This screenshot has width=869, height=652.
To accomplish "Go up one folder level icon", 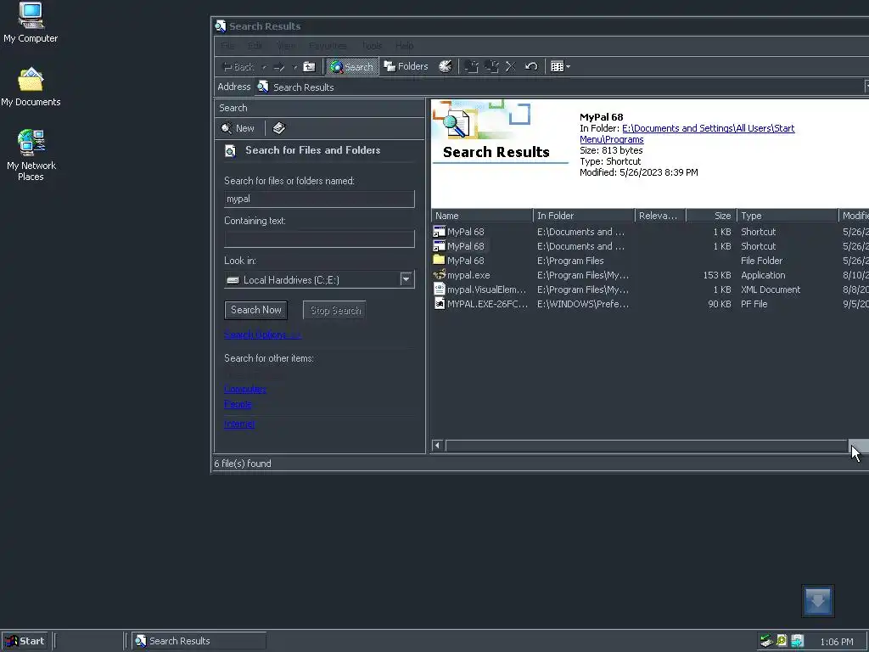I will click(309, 66).
